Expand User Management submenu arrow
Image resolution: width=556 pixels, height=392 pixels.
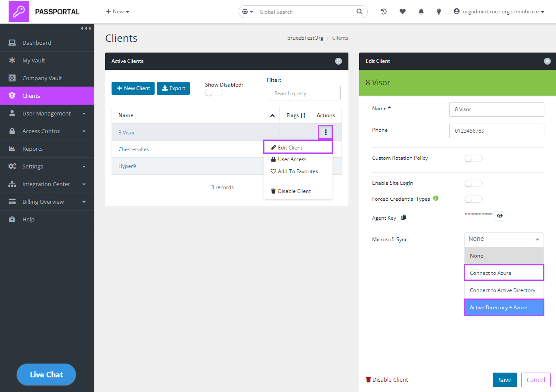[84, 114]
